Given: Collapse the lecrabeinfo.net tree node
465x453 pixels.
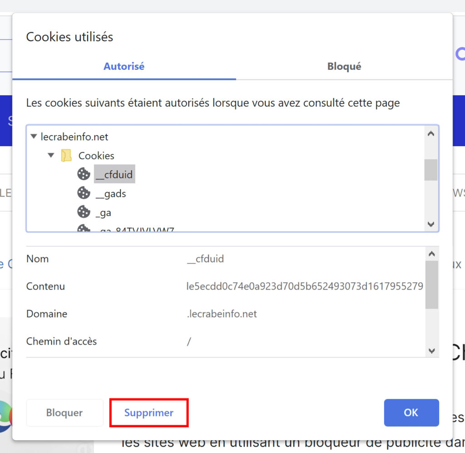Looking at the screenshot, I should pyautogui.click(x=34, y=136).
